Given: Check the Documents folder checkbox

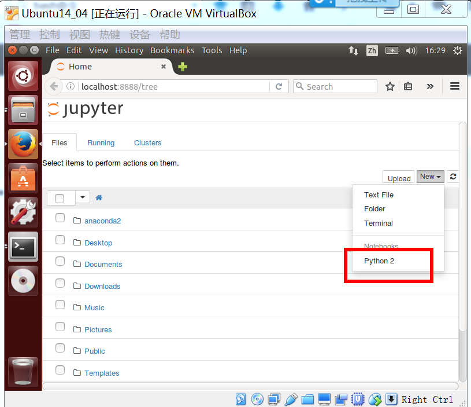Looking at the screenshot, I should click(60, 261).
